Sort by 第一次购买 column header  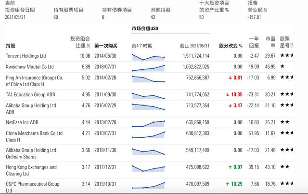106,46
